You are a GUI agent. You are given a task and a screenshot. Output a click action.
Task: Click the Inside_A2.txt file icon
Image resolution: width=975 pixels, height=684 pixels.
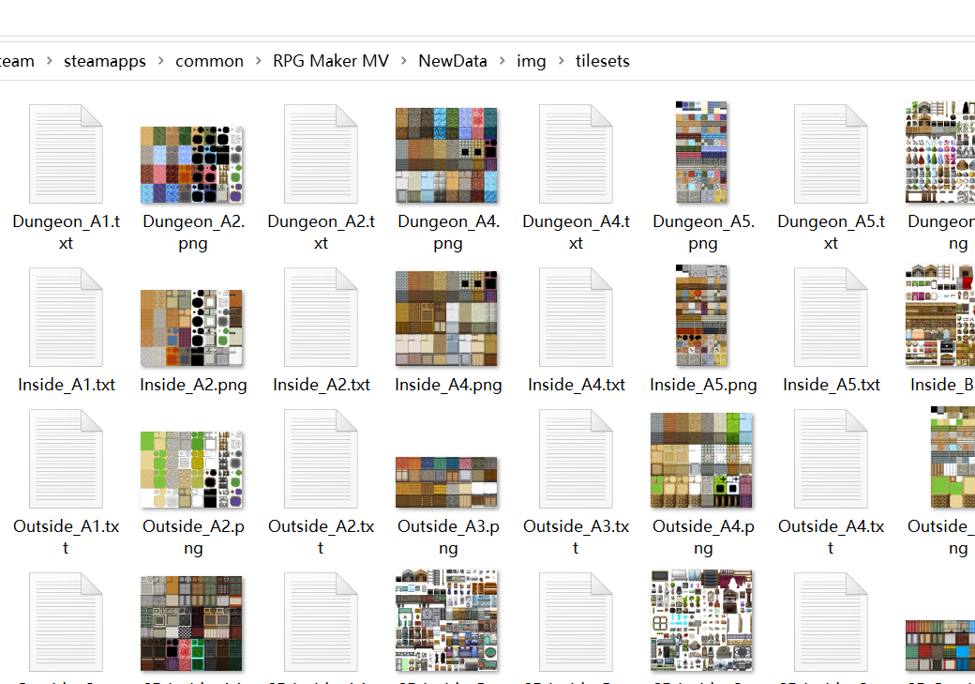coord(321,317)
